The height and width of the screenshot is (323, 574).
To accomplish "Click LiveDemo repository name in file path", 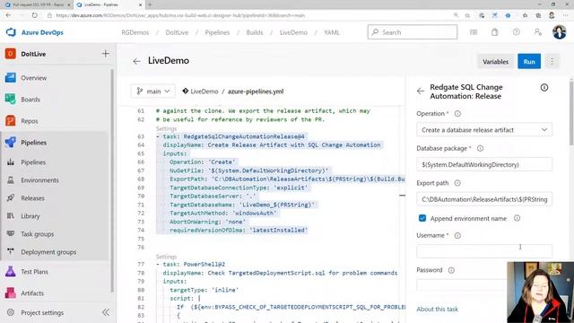I will tap(204, 92).
